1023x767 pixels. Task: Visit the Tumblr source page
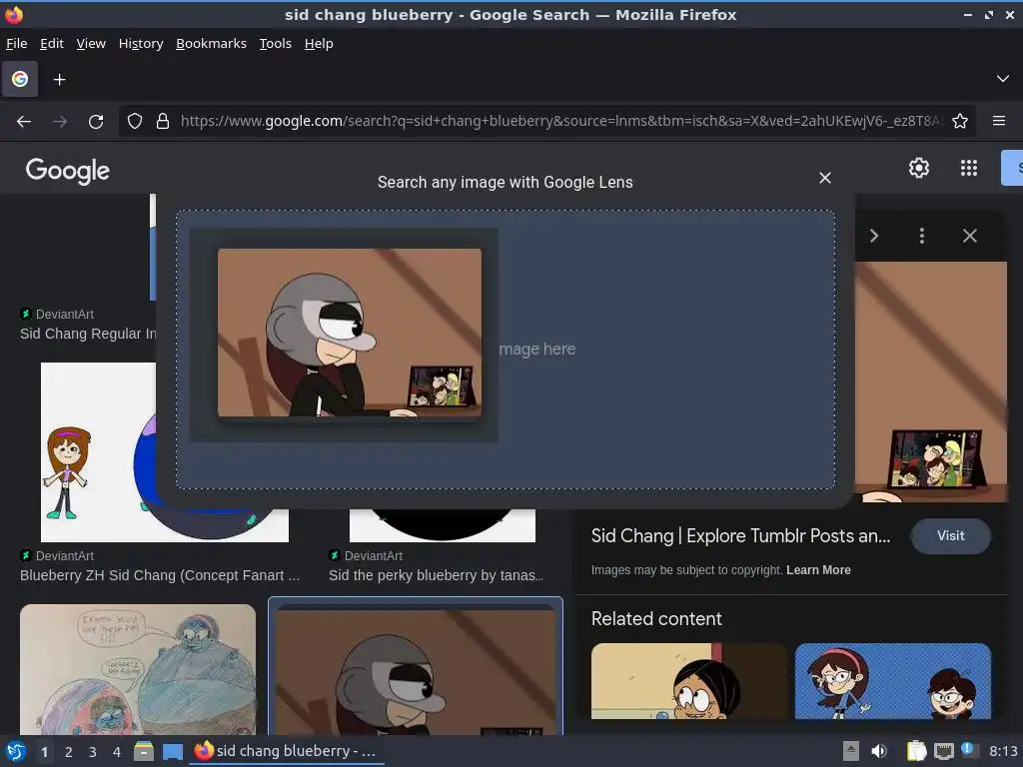(x=951, y=536)
